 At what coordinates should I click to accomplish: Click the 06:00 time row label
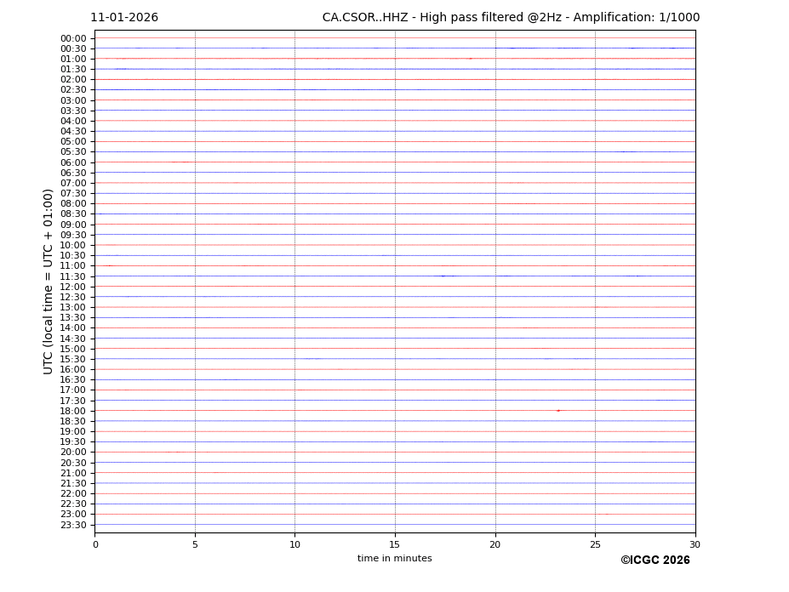pyautogui.click(x=73, y=162)
